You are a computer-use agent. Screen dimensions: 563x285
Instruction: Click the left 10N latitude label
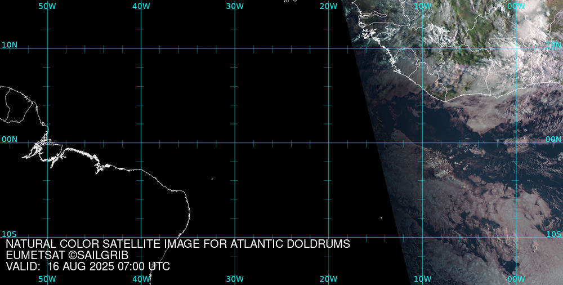(10, 45)
